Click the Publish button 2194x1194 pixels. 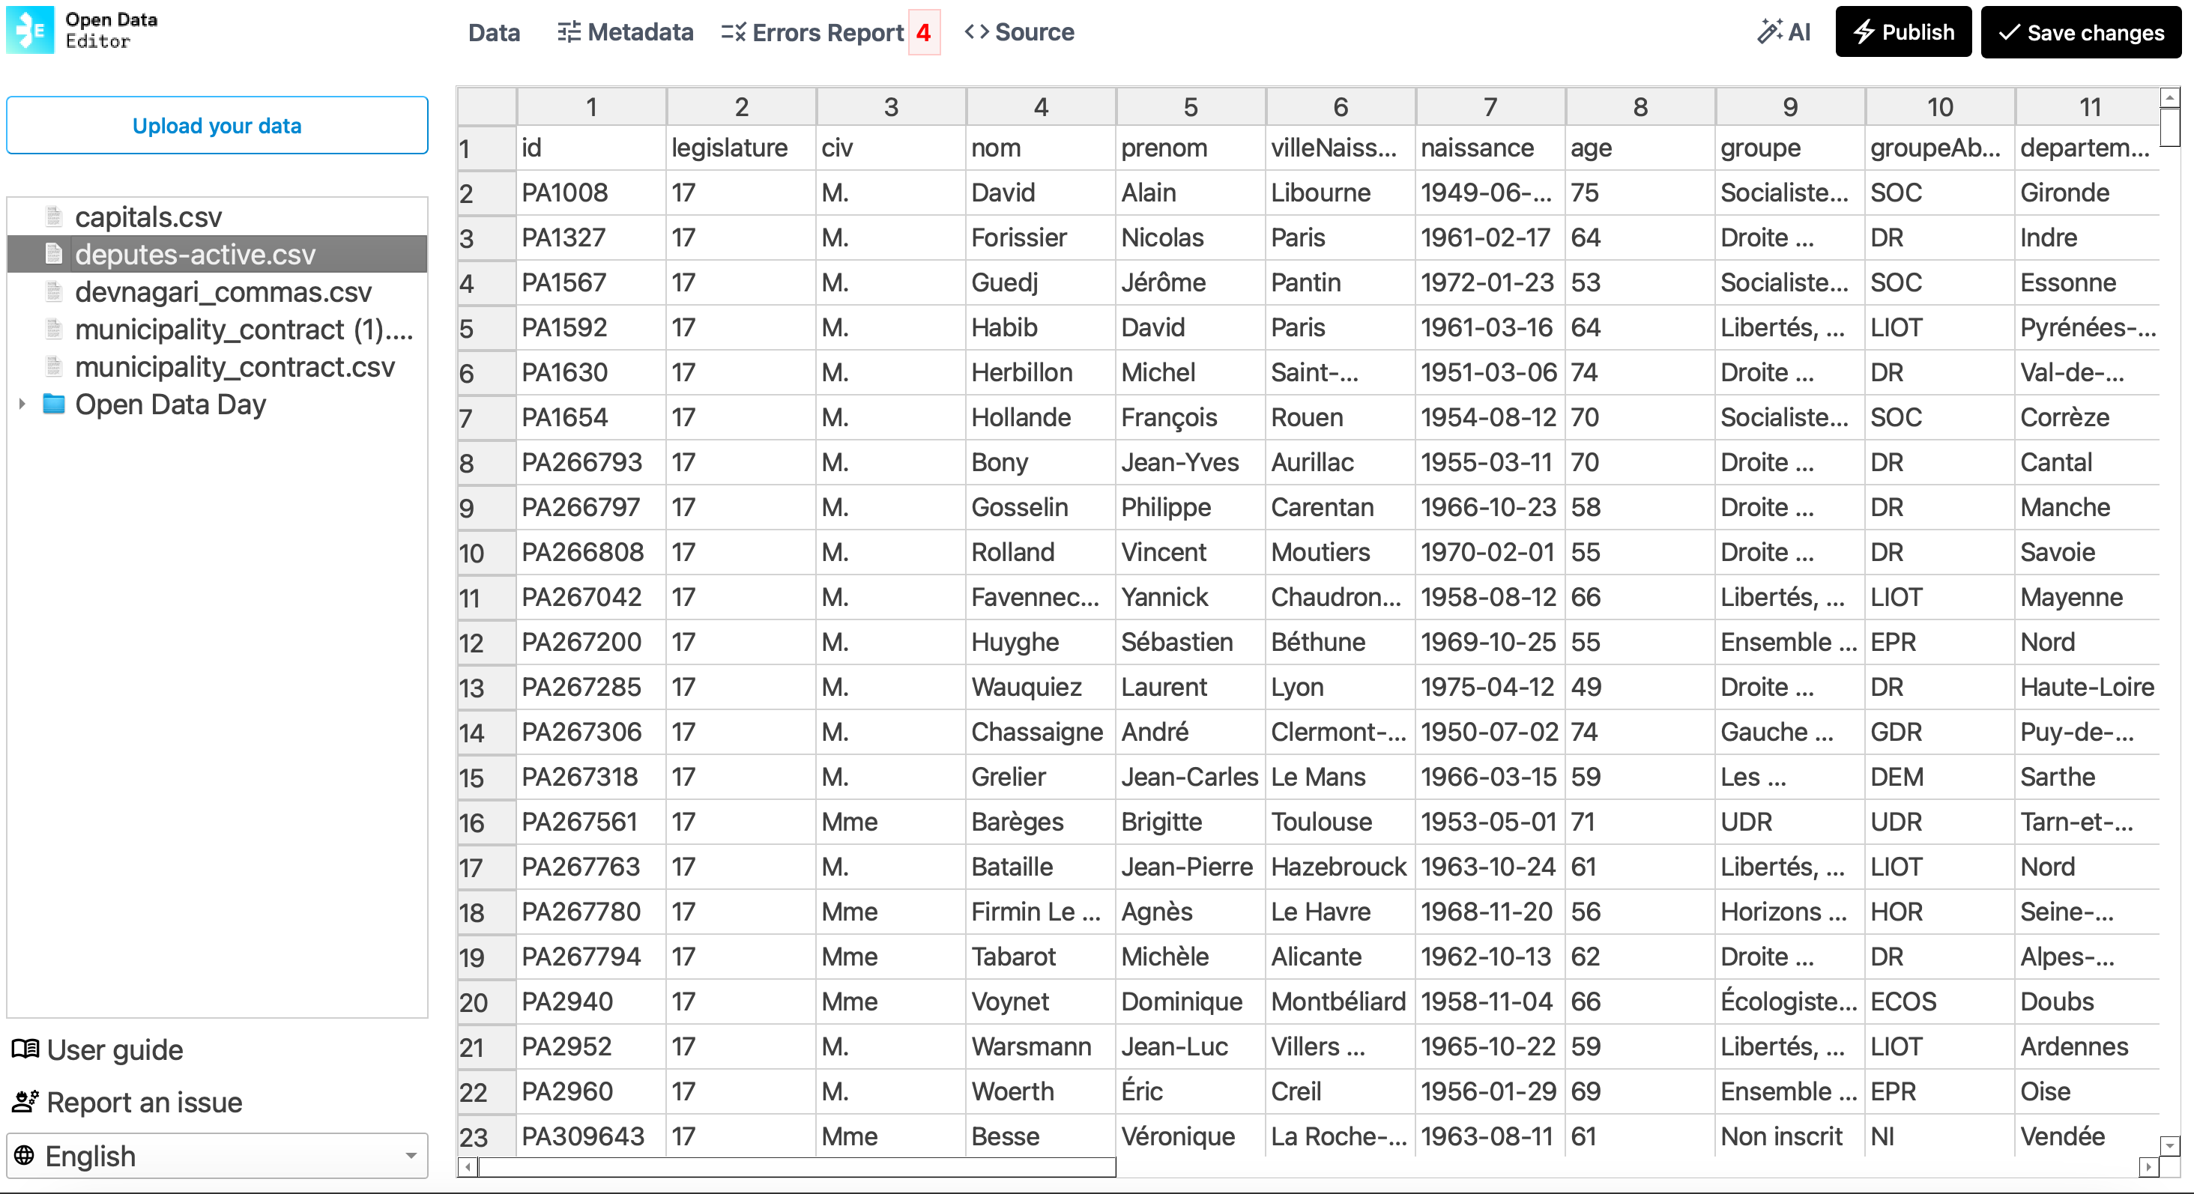click(1903, 31)
